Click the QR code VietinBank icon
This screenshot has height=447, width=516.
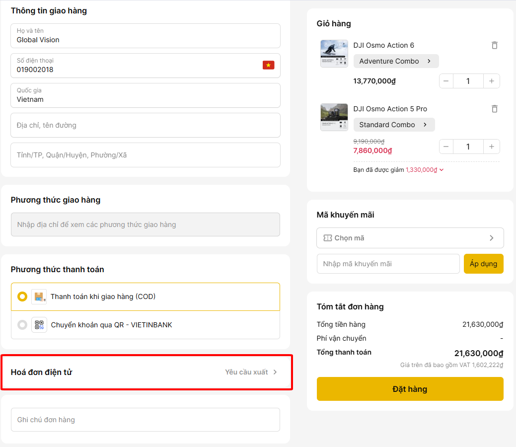click(x=39, y=325)
